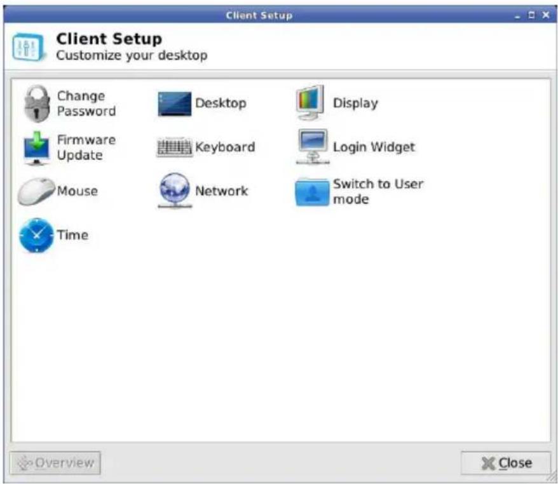The image size is (558, 484).
Task: Close window using title bar X
Action: (x=545, y=15)
